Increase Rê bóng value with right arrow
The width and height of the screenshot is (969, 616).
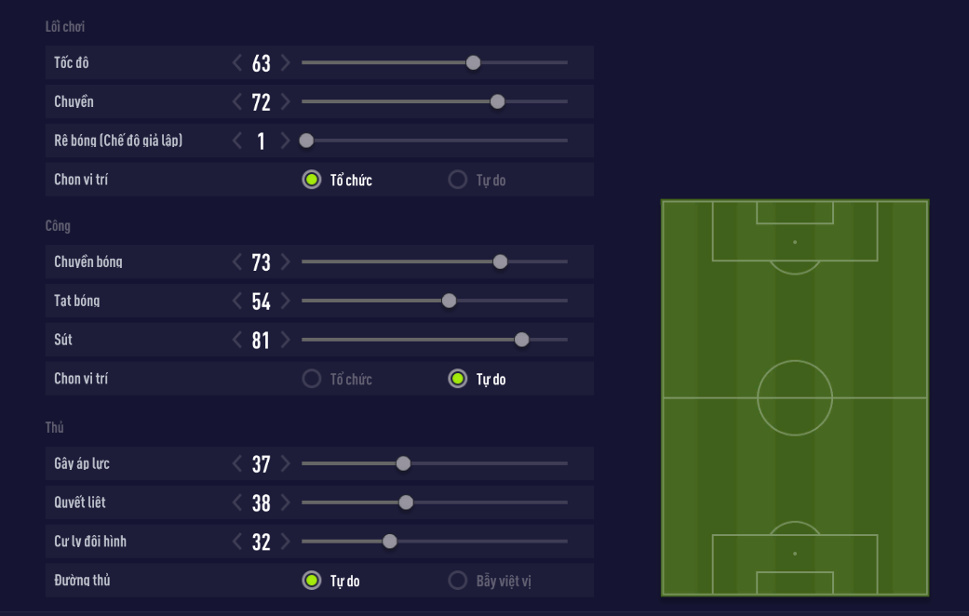coord(285,141)
